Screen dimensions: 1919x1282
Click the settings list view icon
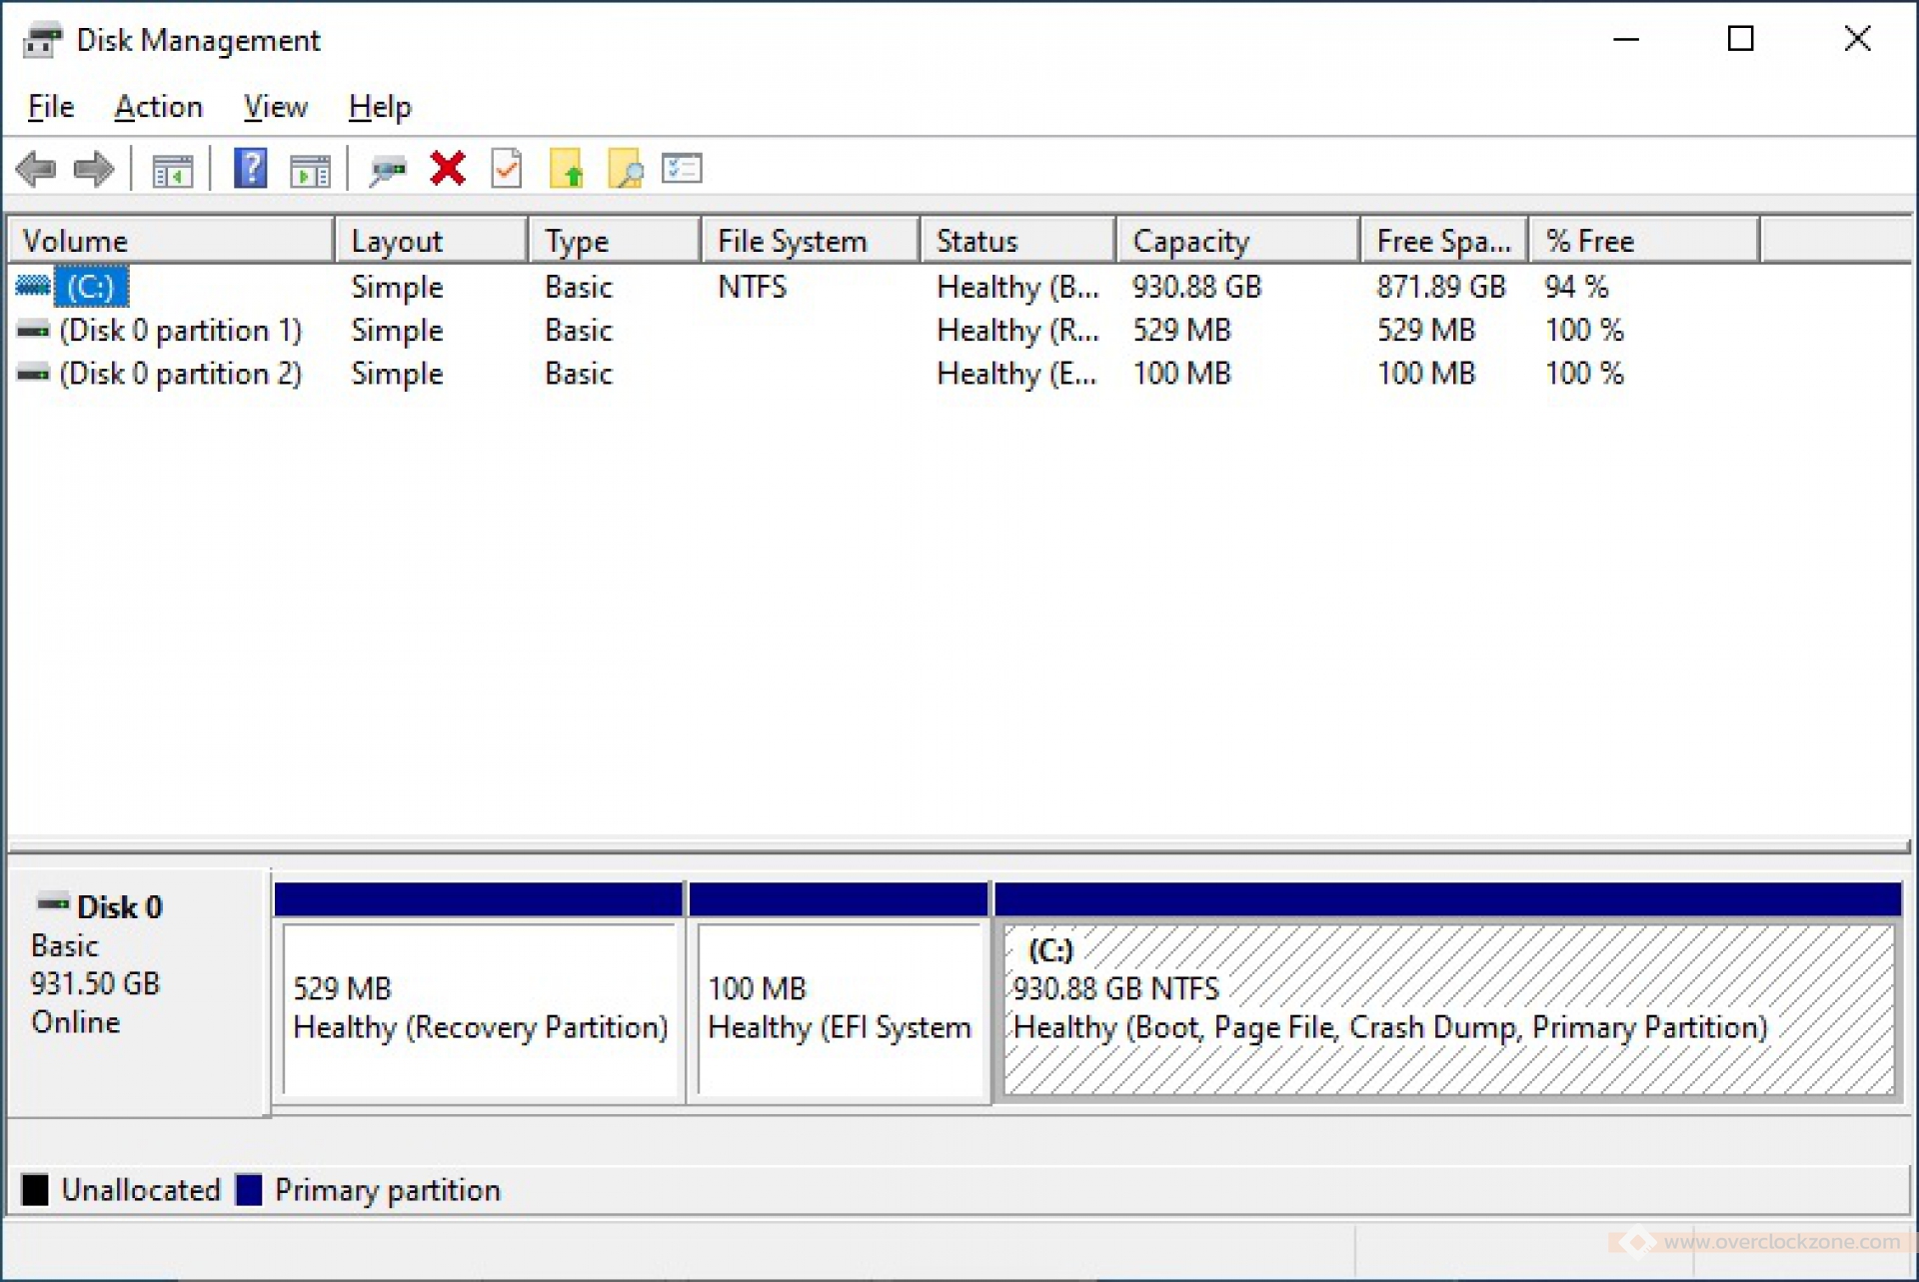click(683, 168)
